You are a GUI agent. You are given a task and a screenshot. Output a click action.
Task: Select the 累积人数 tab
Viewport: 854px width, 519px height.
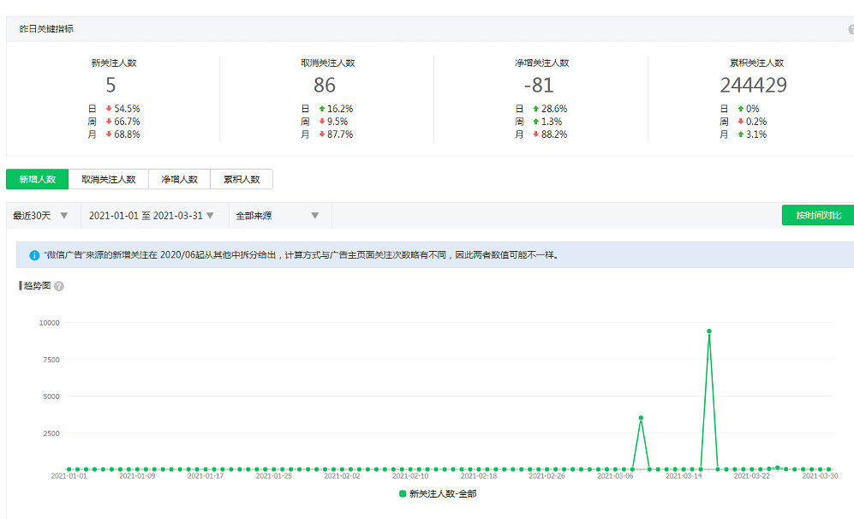pos(242,179)
